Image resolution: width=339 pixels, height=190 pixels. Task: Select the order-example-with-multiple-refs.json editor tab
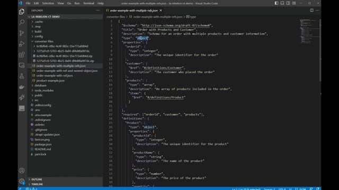pyautogui.click(x=134, y=11)
